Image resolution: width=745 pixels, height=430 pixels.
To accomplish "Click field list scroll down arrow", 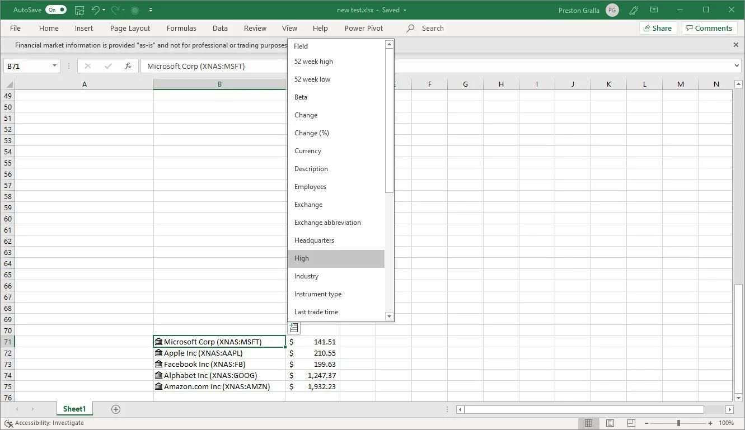I will click(389, 316).
